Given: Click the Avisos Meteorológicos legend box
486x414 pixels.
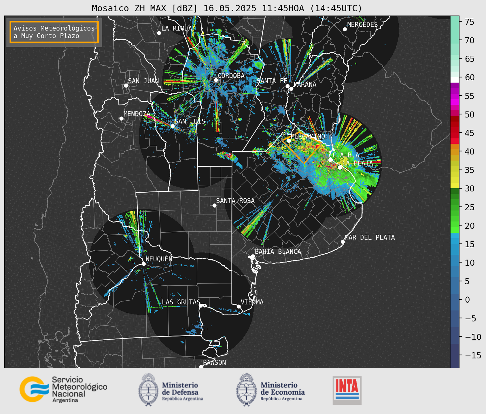Looking at the screenshot, I should tap(54, 32).
